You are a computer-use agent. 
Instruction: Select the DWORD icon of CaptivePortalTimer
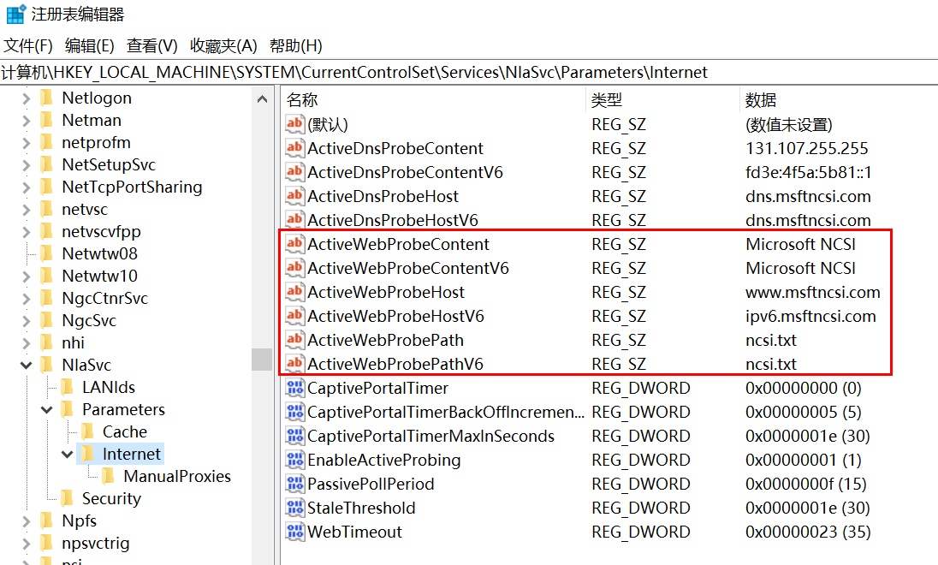click(x=295, y=388)
